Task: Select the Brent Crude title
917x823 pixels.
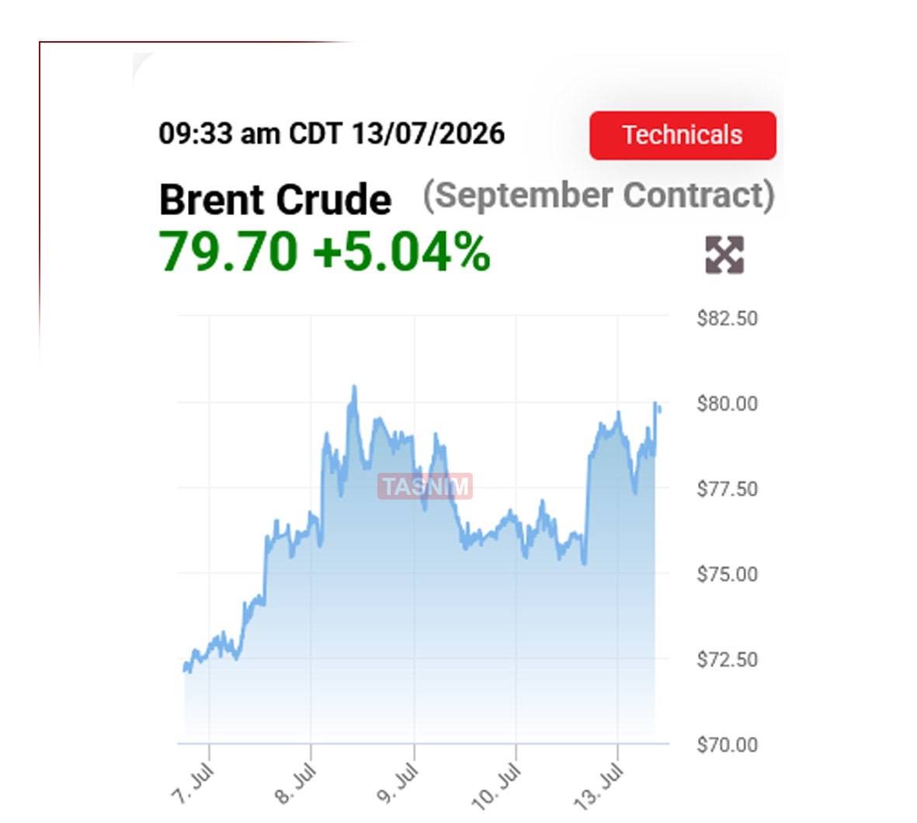Action: click(x=275, y=200)
